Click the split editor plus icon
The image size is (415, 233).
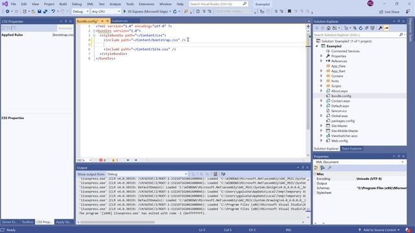(x=308, y=27)
